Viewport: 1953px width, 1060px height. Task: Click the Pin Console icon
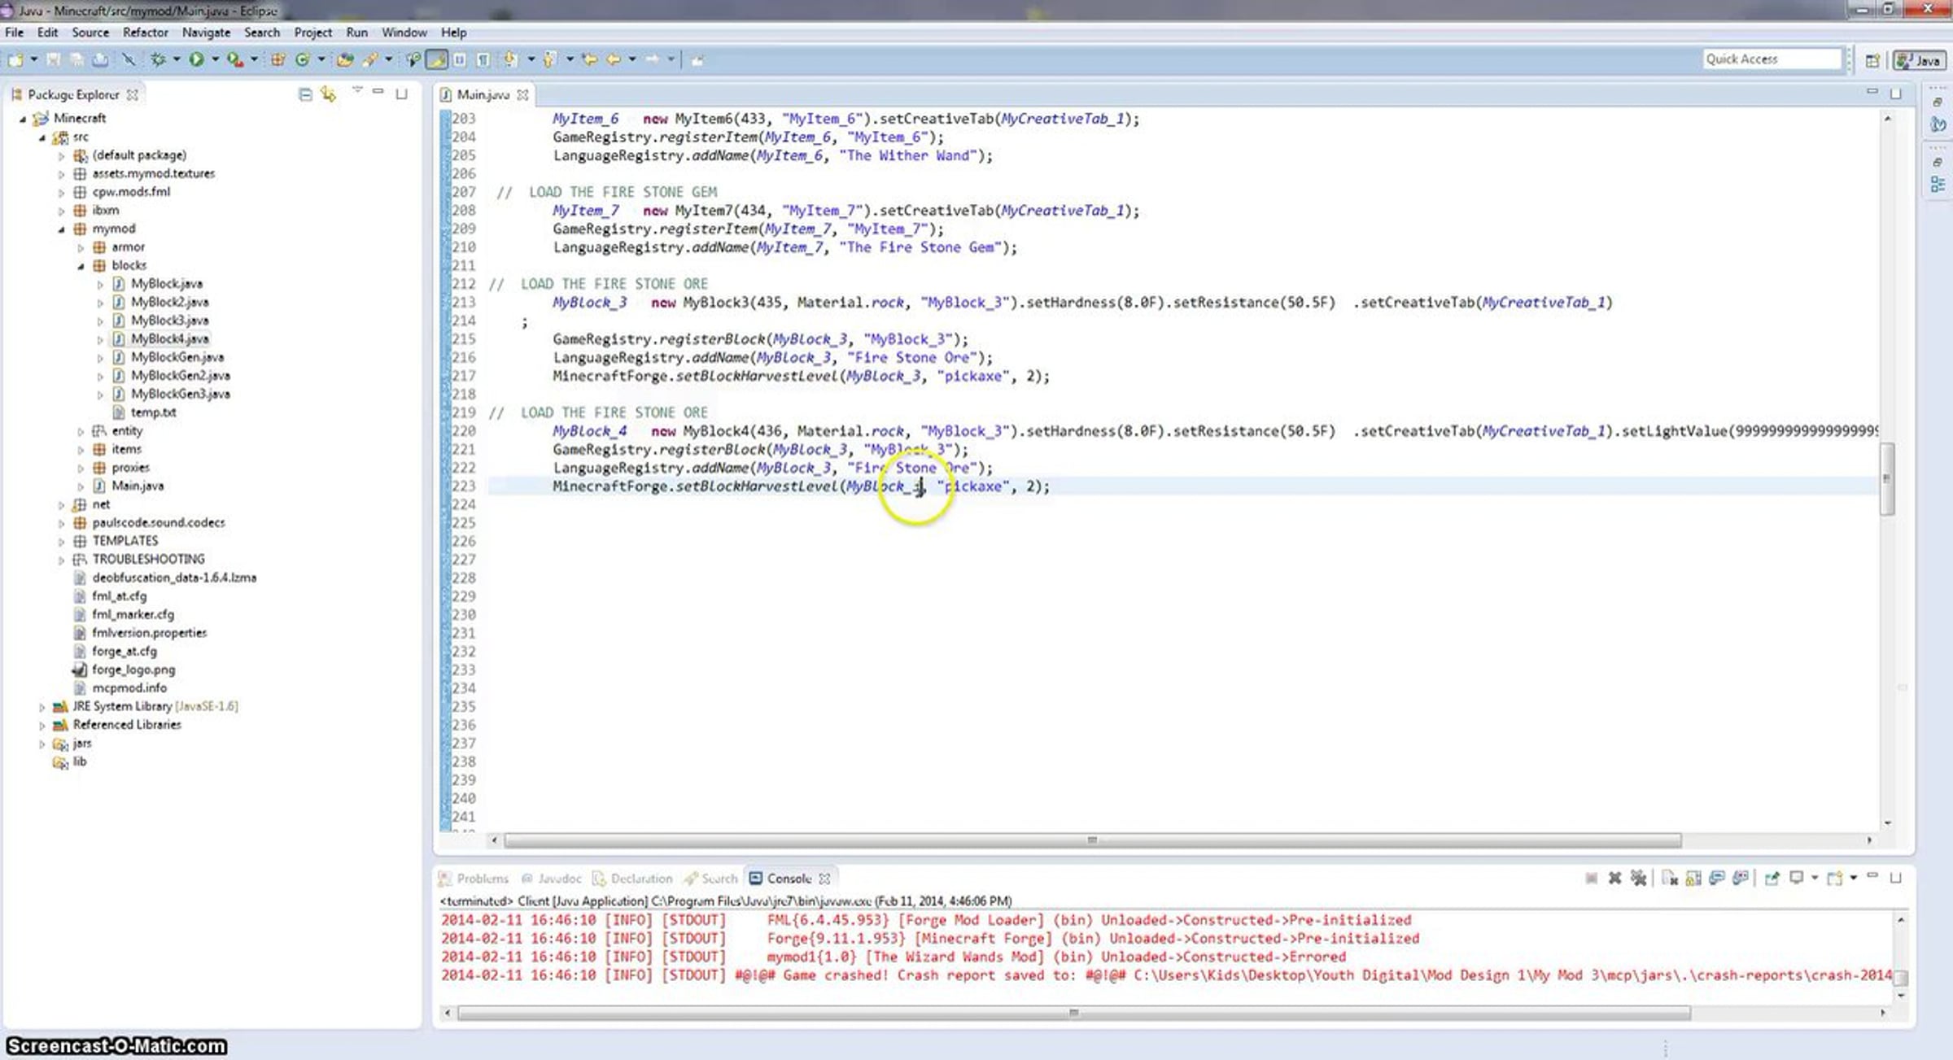(1771, 878)
